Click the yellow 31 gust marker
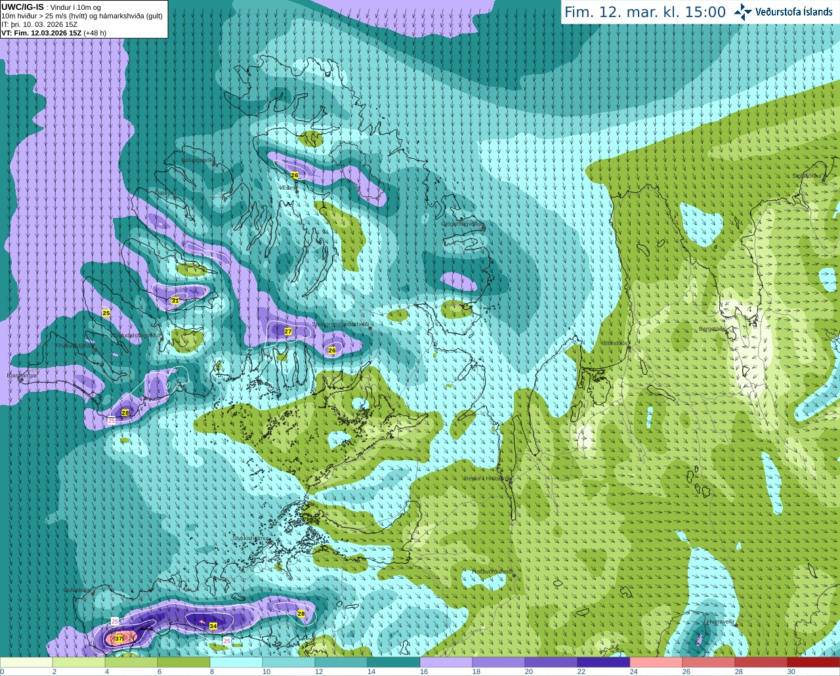The image size is (840, 676). (175, 301)
